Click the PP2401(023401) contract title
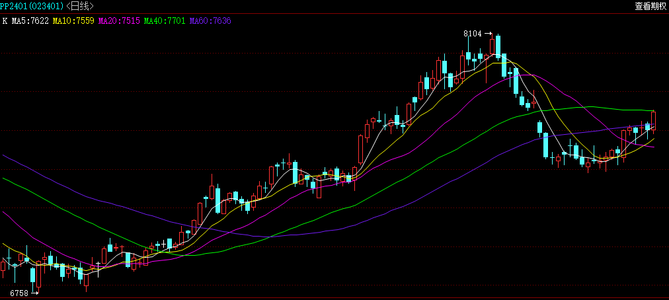Image resolution: width=669 pixels, height=300 pixels. click(x=32, y=6)
